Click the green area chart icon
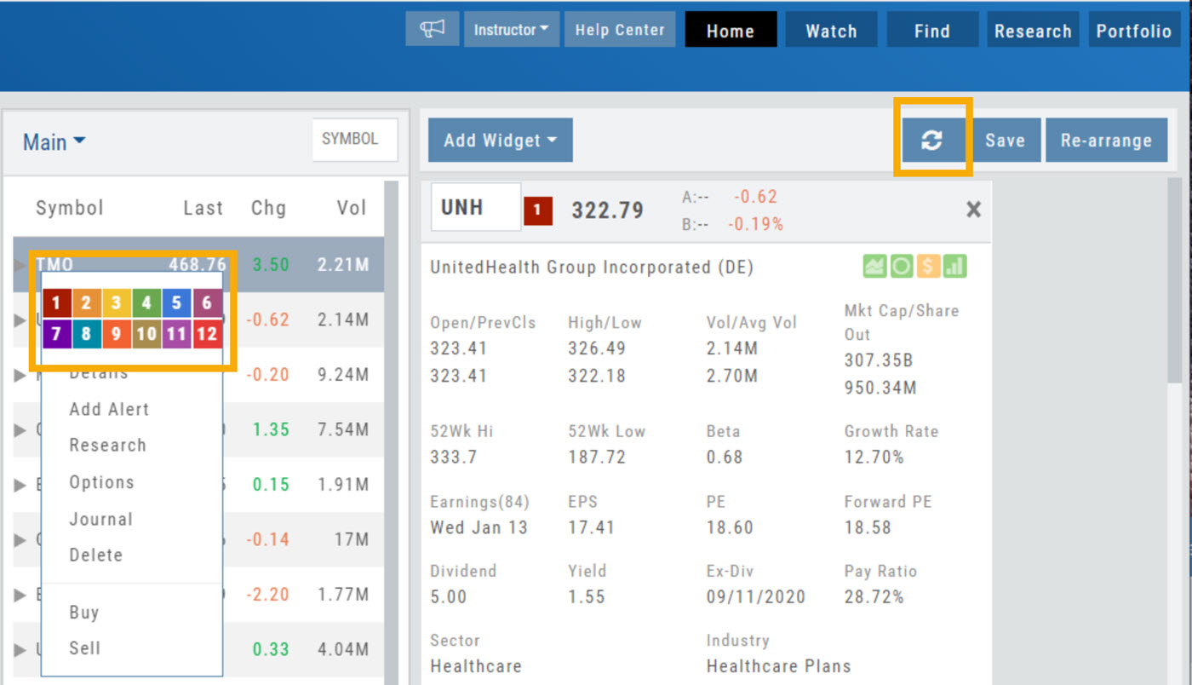1192x685 pixels. [x=874, y=267]
